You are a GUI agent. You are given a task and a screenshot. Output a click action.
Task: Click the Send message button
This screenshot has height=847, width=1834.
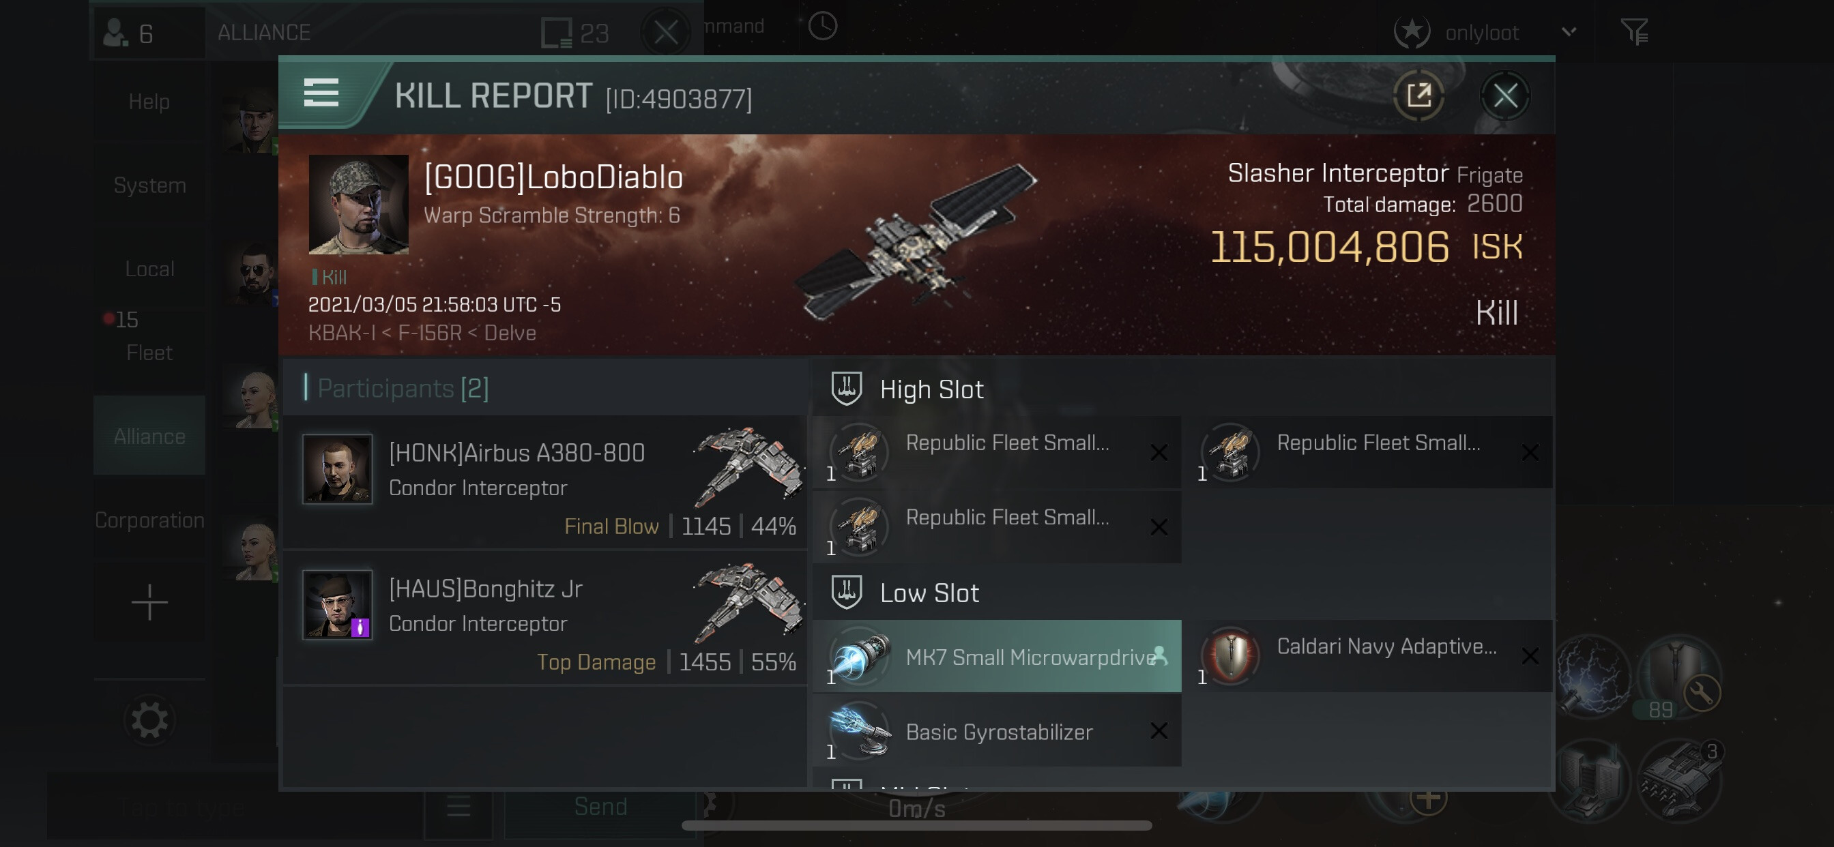tap(600, 807)
